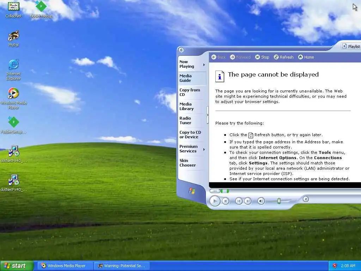Skip to the next track
Image resolution: width=361 pixels, height=271 pixels.
(248, 201)
